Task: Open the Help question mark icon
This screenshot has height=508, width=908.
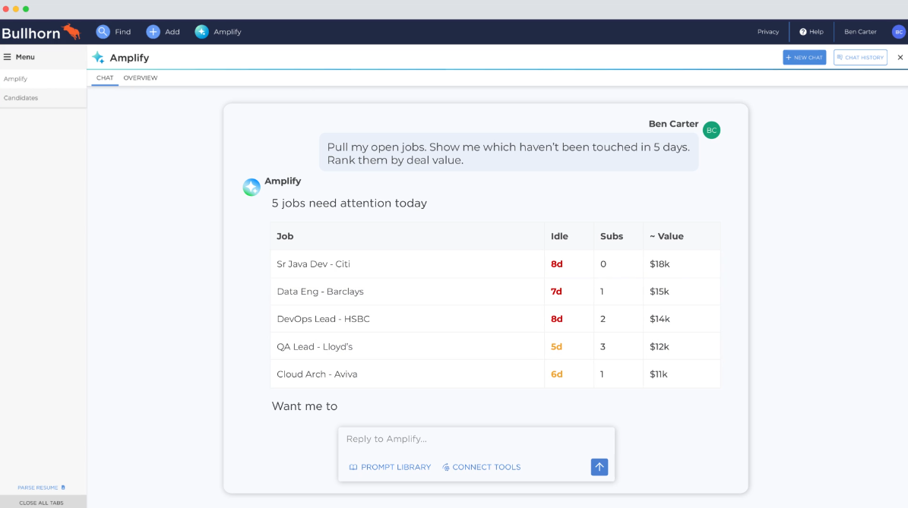Action: click(x=802, y=32)
